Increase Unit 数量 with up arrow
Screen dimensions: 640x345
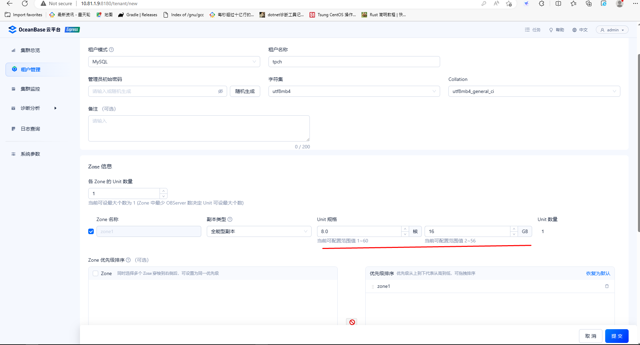(164, 191)
